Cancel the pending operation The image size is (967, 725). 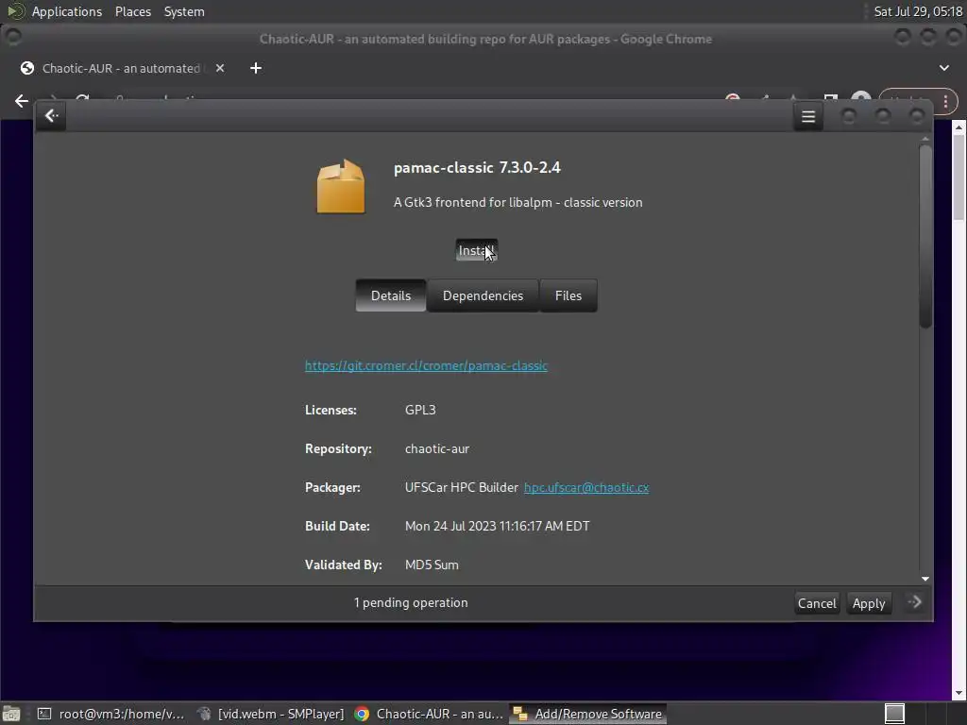817,603
